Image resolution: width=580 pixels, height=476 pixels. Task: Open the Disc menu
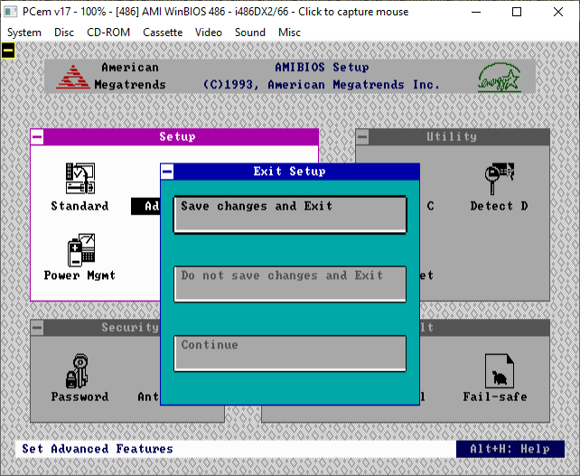pos(64,33)
